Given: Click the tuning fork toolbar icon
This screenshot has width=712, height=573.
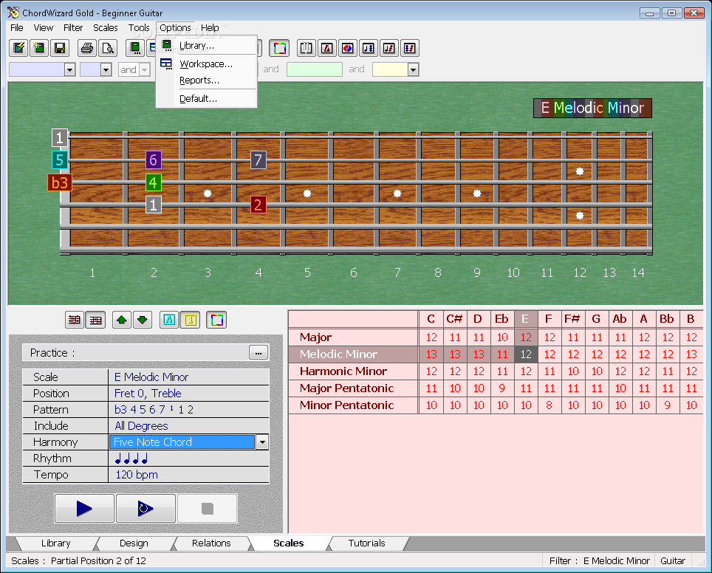Looking at the screenshot, I should point(306,48).
